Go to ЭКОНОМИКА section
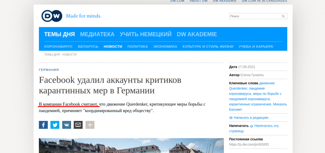 165,47
